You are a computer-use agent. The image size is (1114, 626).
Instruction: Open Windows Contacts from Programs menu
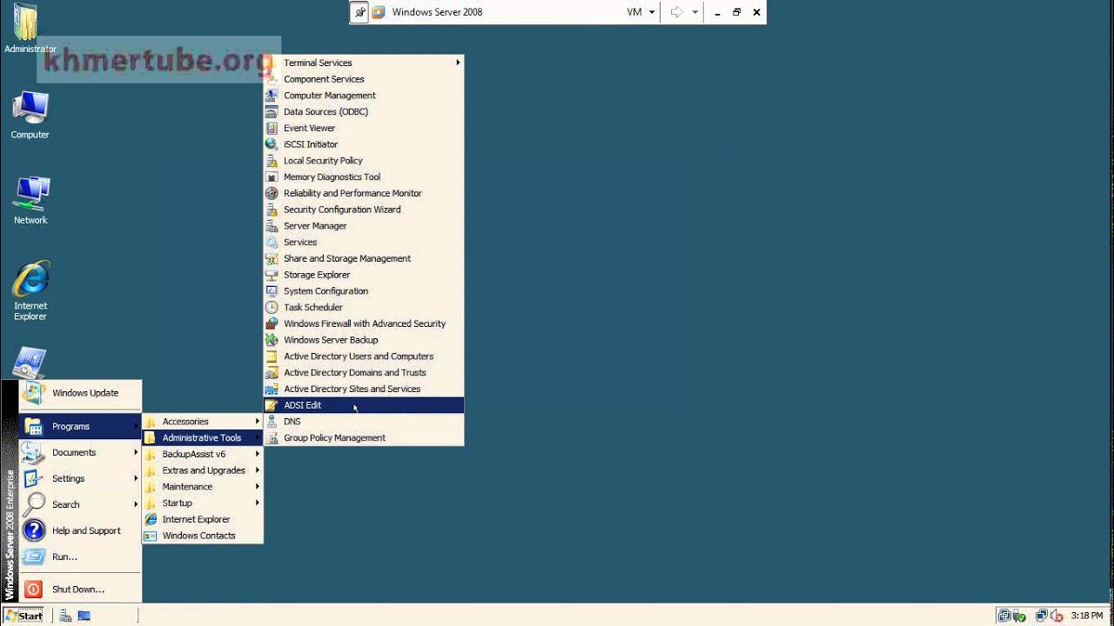pos(203,536)
